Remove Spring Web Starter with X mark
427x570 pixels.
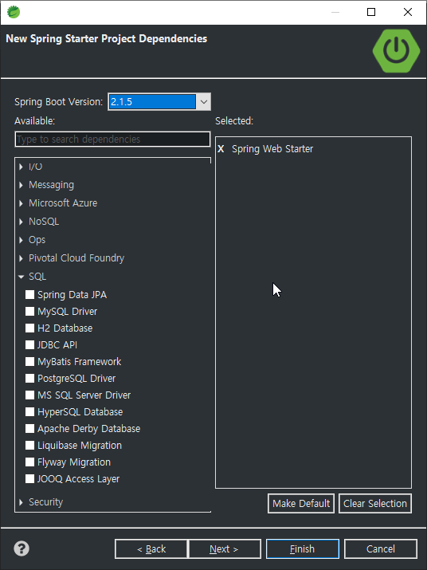(221, 149)
